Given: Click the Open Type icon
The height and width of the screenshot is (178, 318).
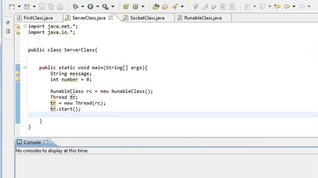Looking at the screenshot, I should pos(156,6).
